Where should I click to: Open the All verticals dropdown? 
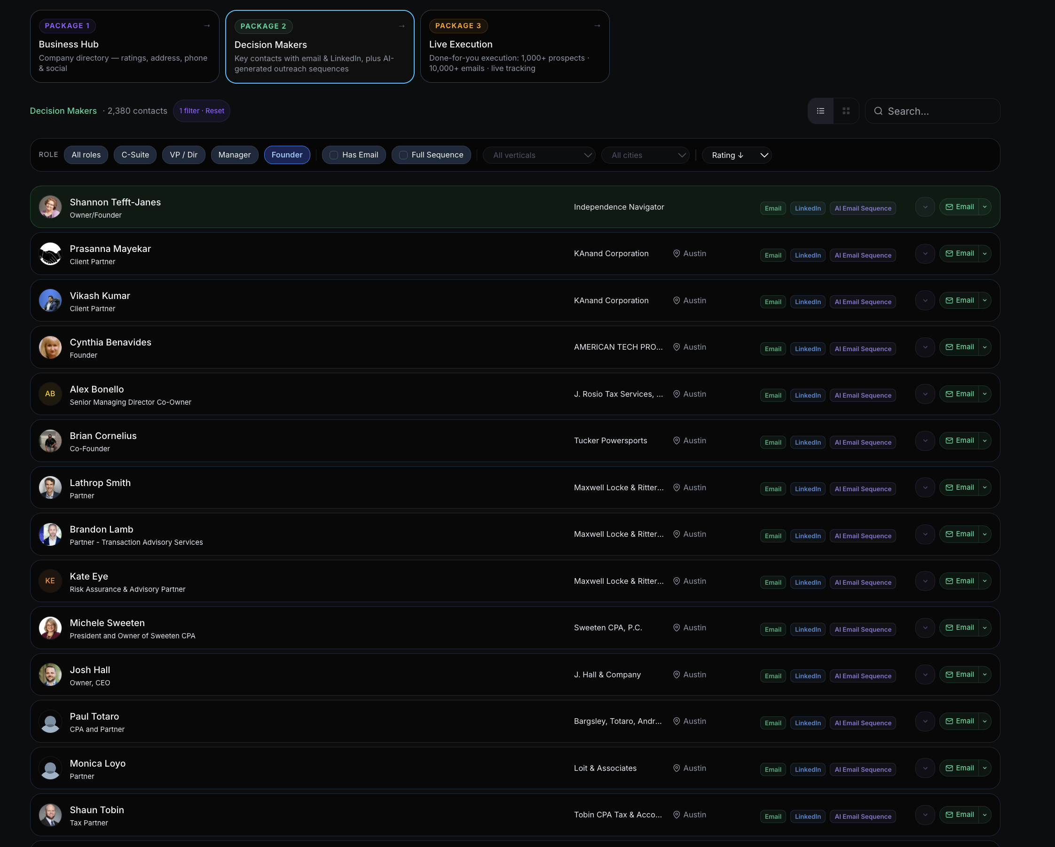pos(539,155)
